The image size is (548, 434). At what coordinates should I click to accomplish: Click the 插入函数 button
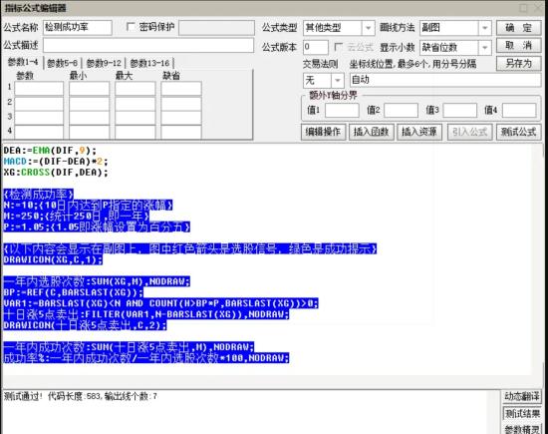[372, 132]
